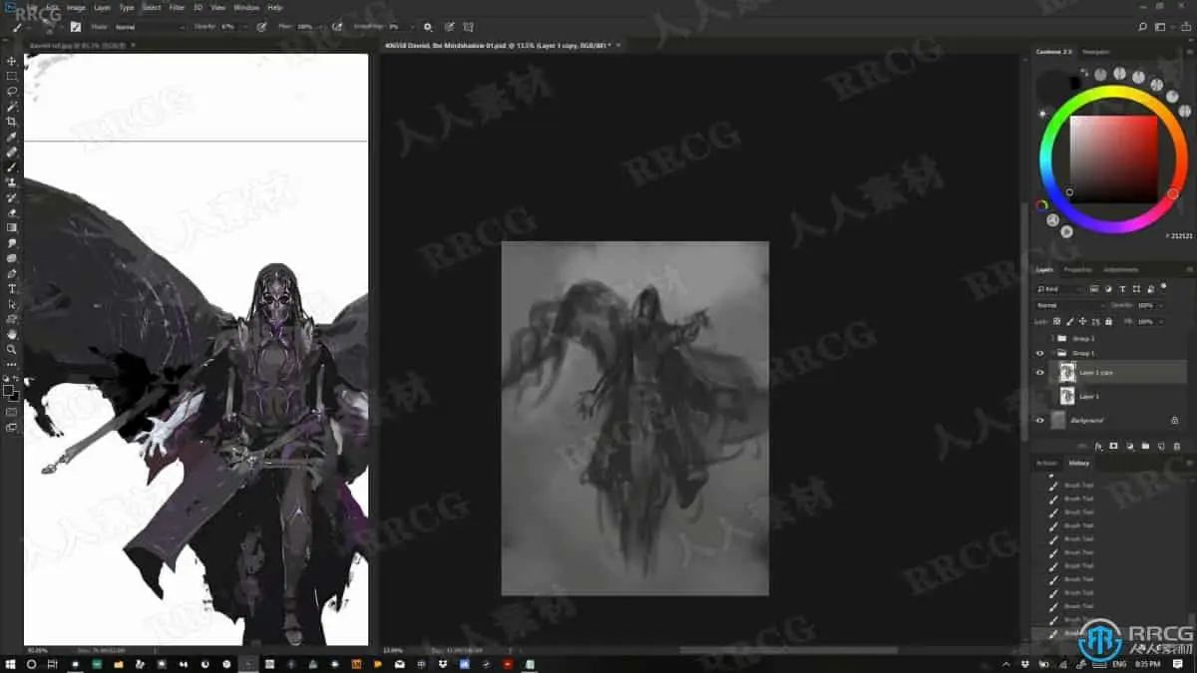Open the Filter menu
Image resolution: width=1197 pixels, height=673 pixels.
coord(176,7)
